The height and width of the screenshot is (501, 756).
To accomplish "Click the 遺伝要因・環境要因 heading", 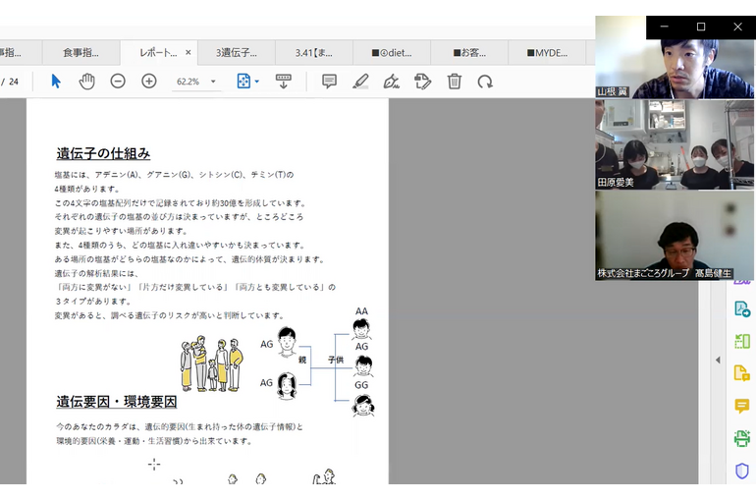I will tap(117, 402).
